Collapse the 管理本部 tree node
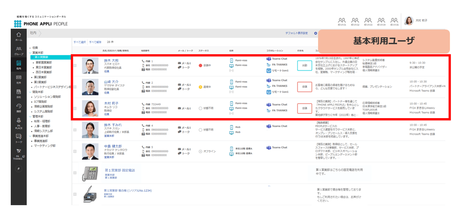This screenshot has height=210, width=460. (30, 117)
